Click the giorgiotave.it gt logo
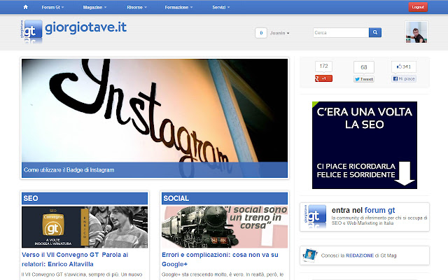 [x=31, y=32]
